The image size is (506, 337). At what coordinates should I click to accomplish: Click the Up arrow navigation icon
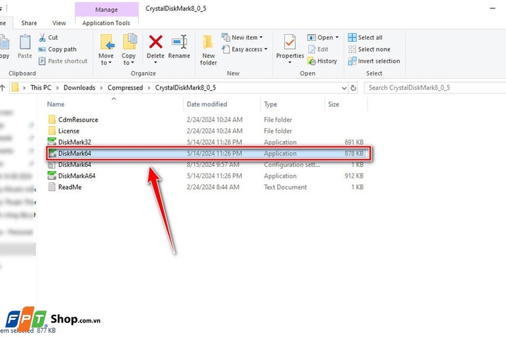[x=3, y=87]
